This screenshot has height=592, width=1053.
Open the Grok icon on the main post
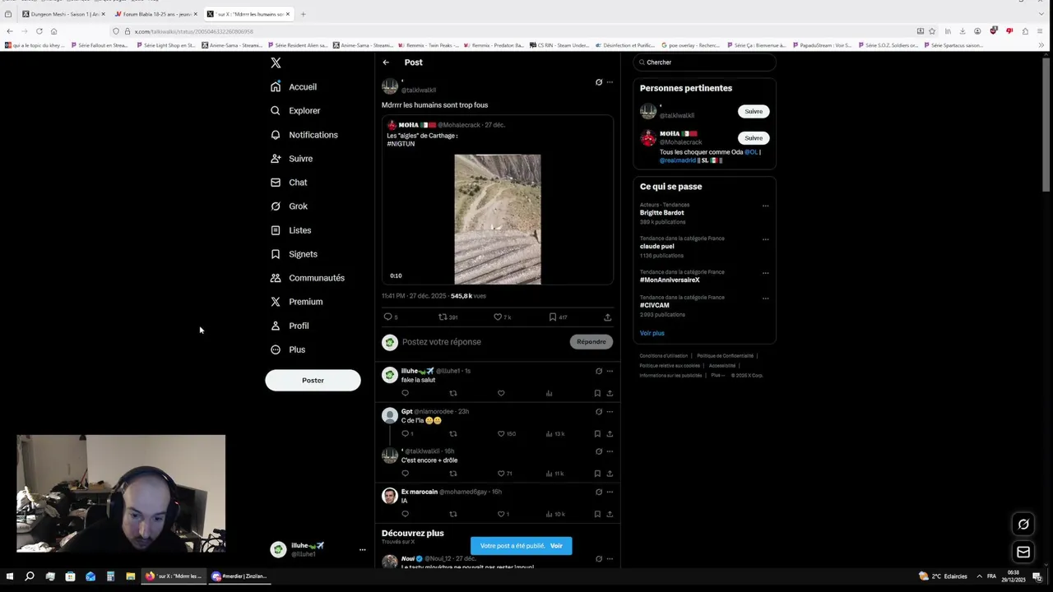599,82
